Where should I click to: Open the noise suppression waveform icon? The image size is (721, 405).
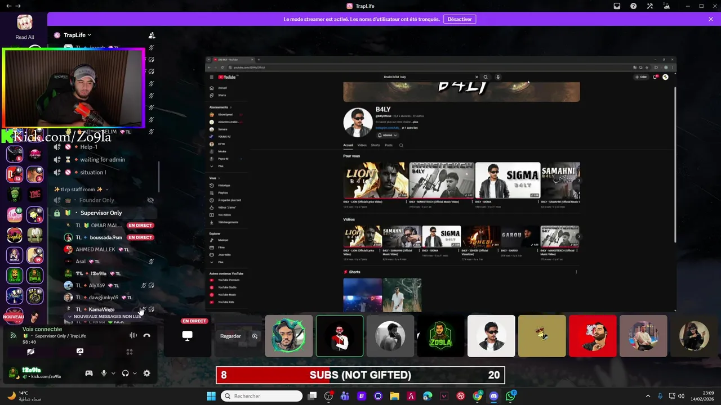point(133,336)
